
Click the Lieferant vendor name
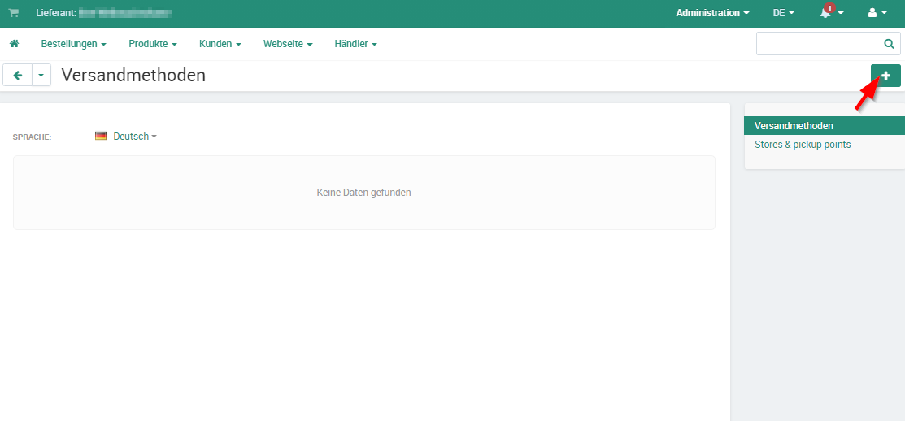click(x=125, y=12)
